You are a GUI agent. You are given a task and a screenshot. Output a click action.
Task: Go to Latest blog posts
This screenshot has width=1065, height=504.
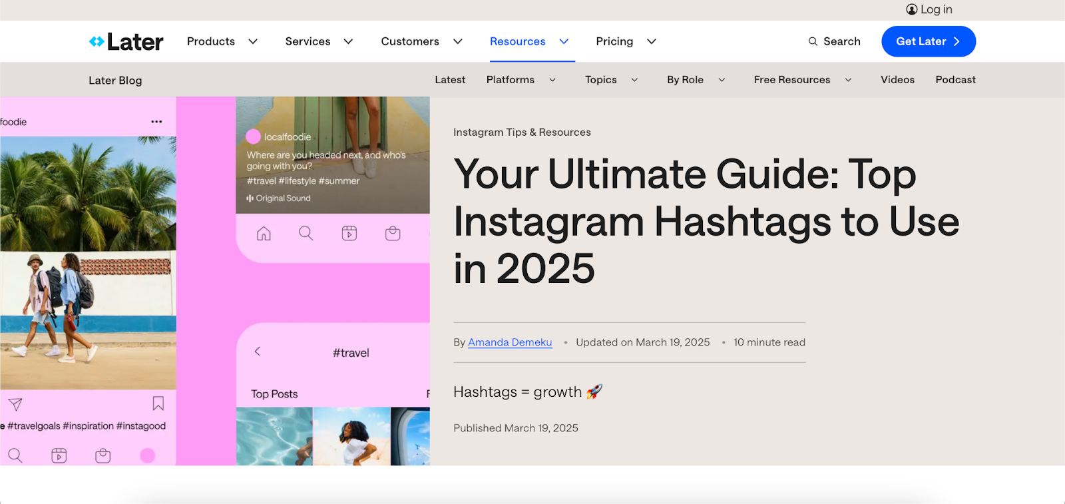(x=450, y=80)
